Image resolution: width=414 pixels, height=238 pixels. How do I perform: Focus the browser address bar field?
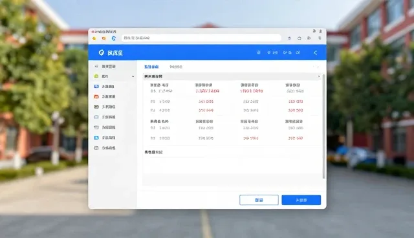click(201, 38)
